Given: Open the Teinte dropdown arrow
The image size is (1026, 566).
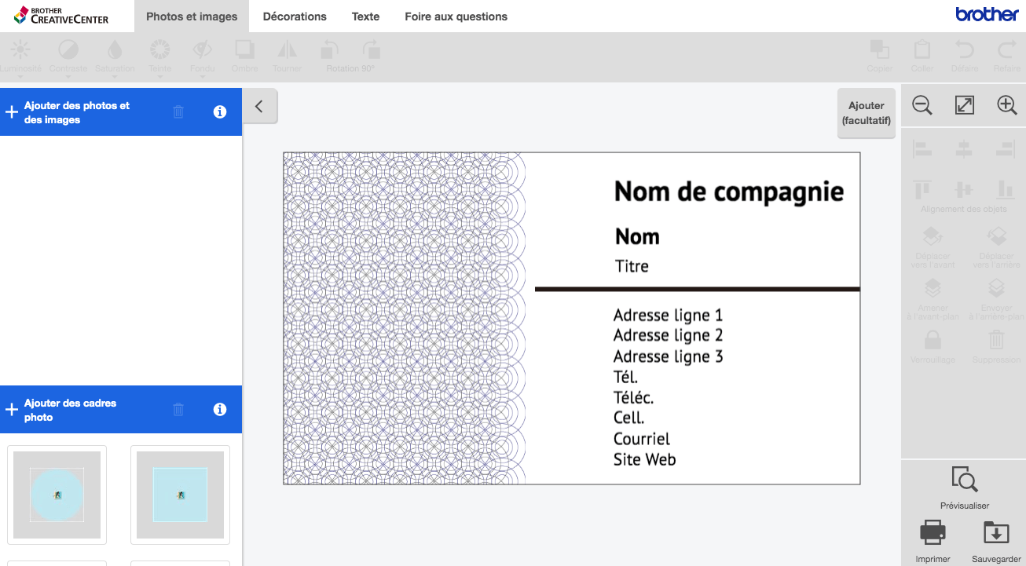Looking at the screenshot, I should 160,76.
